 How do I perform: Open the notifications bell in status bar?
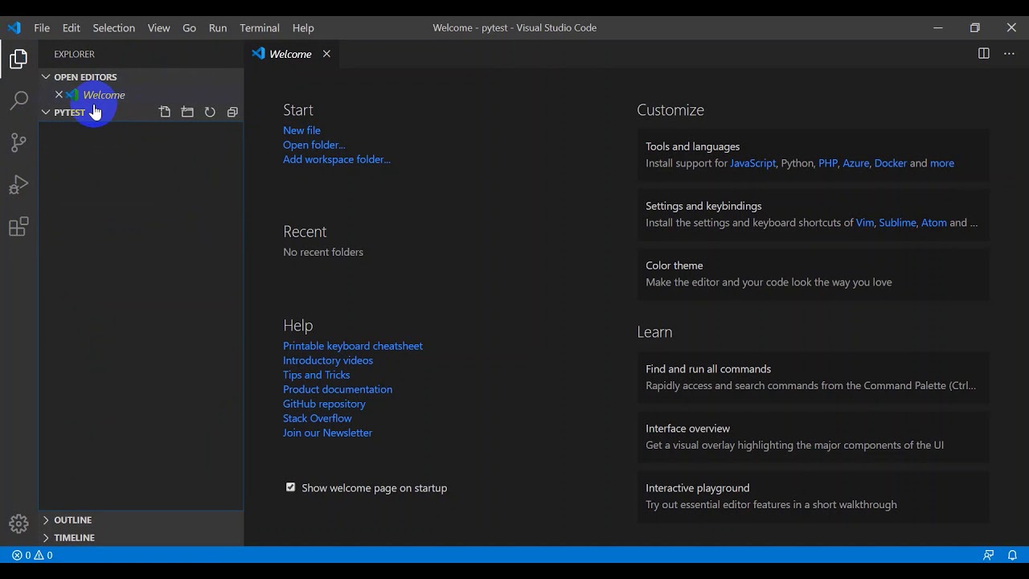(1012, 555)
